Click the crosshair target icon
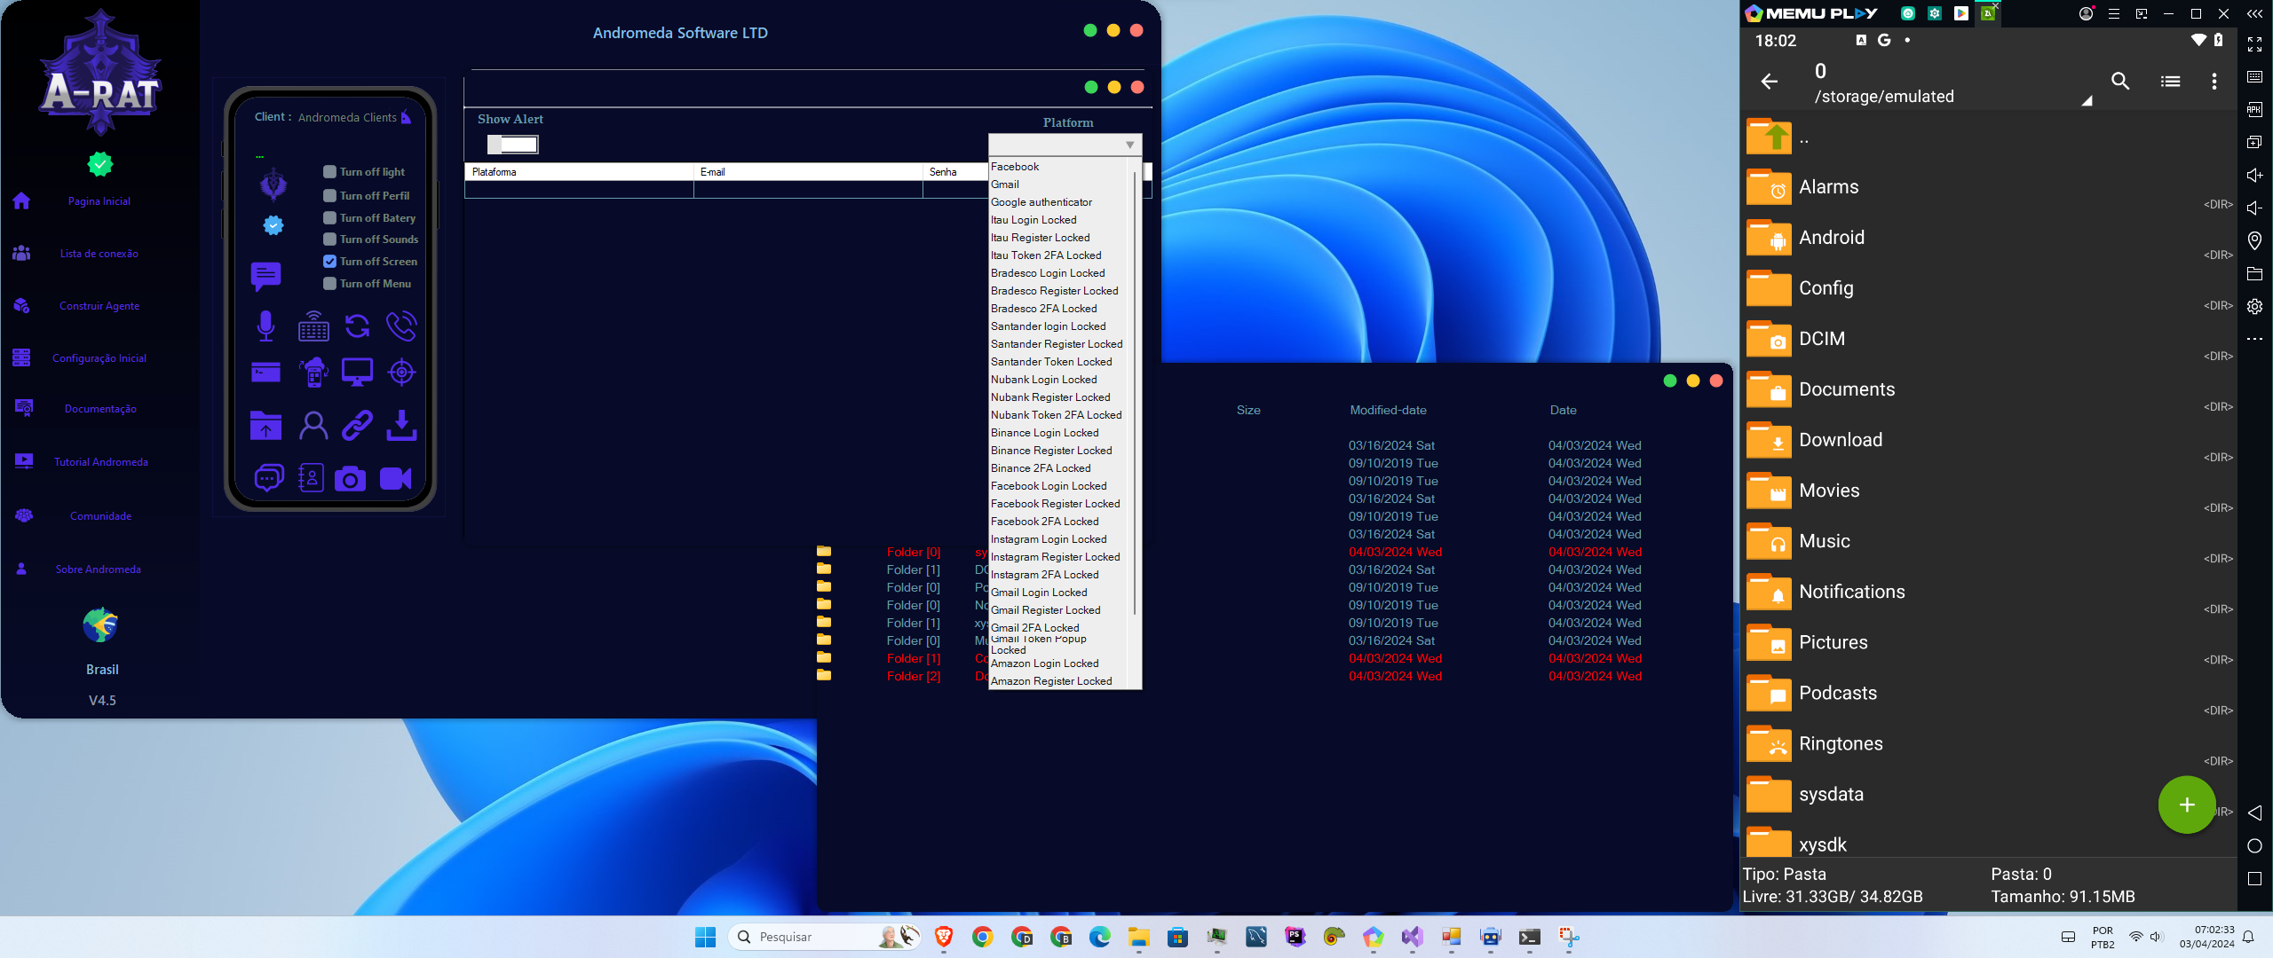This screenshot has height=958, width=2273. click(401, 372)
